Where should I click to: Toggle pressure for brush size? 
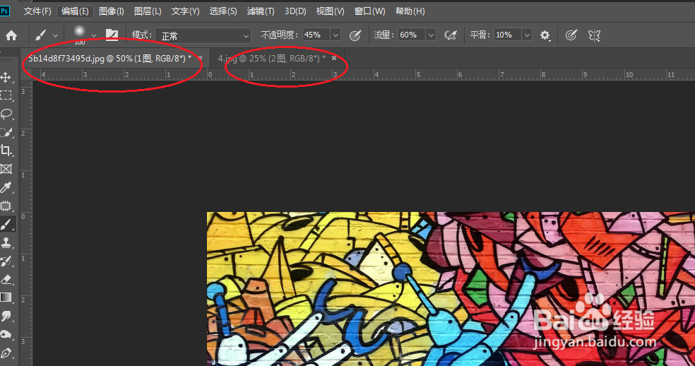click(x=571, y=35)
